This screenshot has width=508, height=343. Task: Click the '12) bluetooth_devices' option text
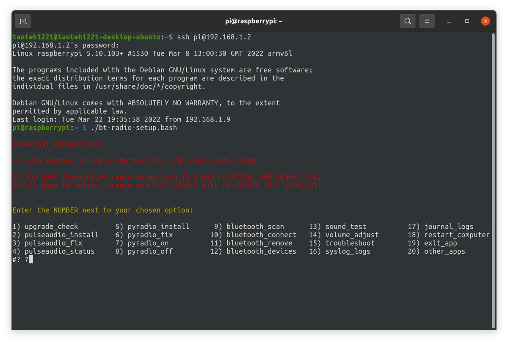[x=253, y=251]
